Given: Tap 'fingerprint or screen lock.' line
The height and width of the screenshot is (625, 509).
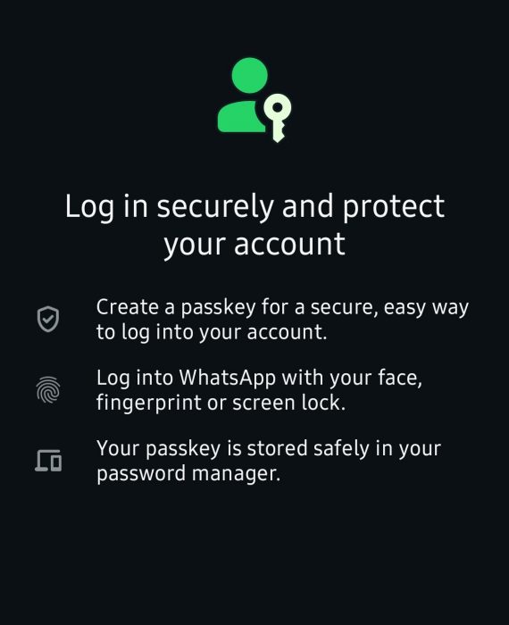Looking at the screenshot, I should [x=221, y=403].
